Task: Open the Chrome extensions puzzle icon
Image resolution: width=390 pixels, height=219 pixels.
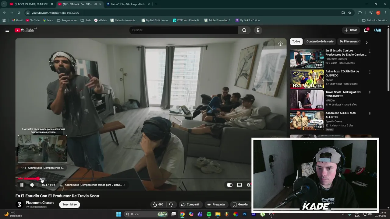Action: (360, 13)
